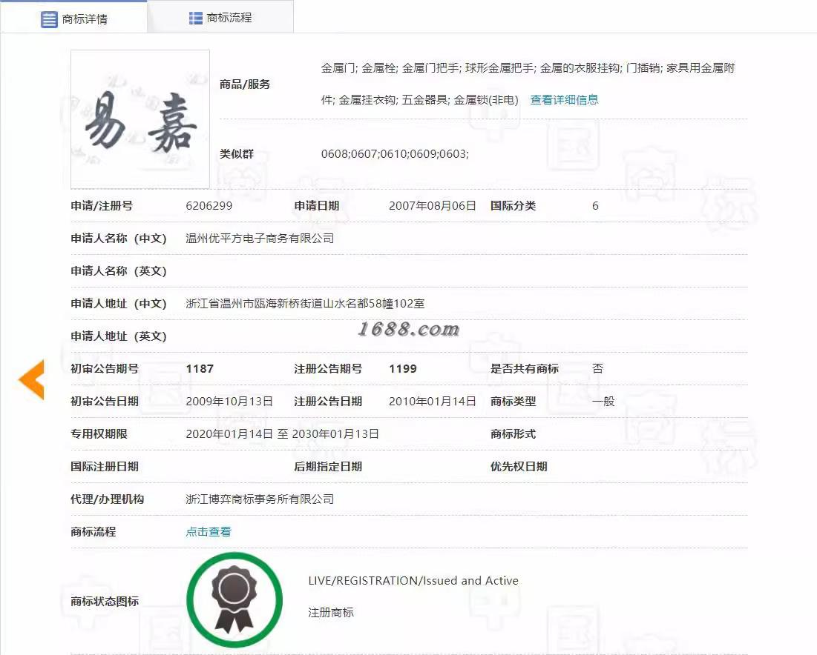817x655 pixels.
Task: Select the registration number 6206299
Action: click(209, 205)
